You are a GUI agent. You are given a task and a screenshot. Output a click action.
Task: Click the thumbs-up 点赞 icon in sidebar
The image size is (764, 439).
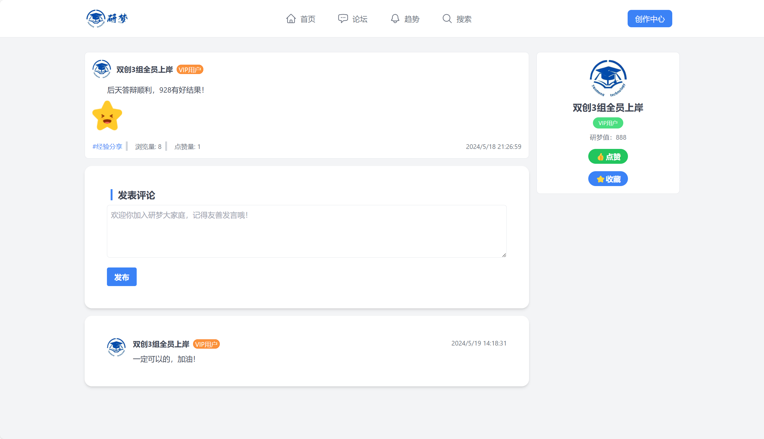(600, 156)
